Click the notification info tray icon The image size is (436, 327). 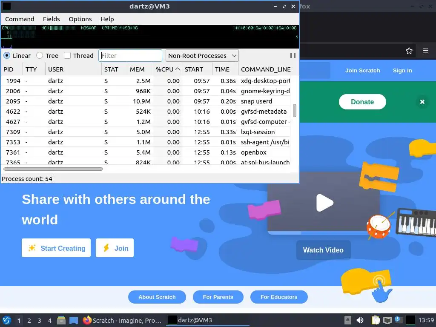click(399, 320)
